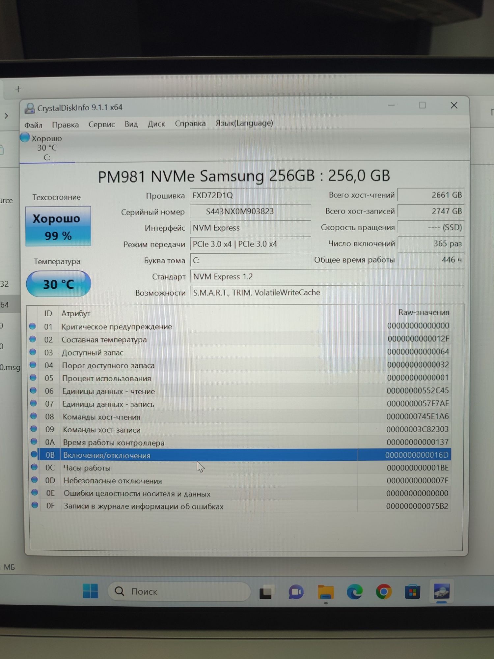Select the Доступный запас attribute name
Screen dimensions: 494x659
[93, 353]
